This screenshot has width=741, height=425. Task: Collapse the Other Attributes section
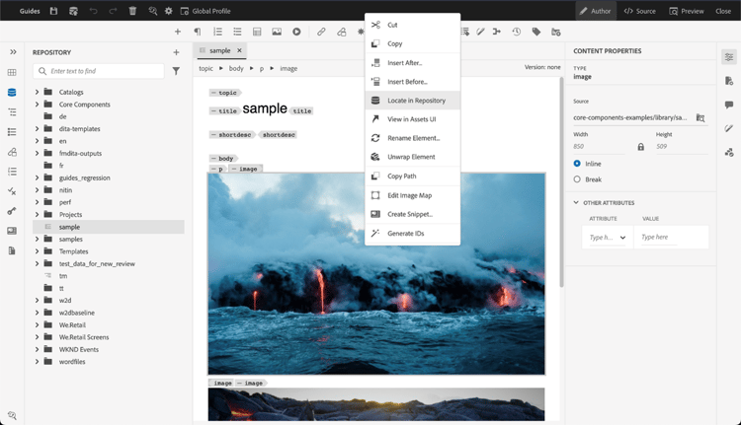(x=576, y=202)
